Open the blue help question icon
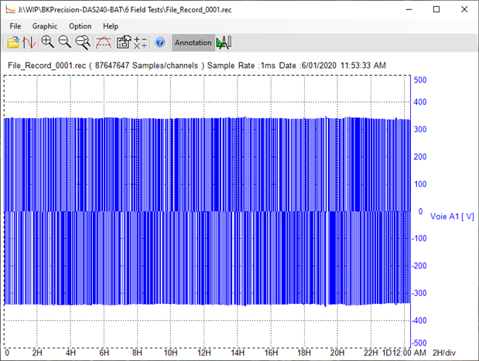479x361 pixels. tap(160, 43)
